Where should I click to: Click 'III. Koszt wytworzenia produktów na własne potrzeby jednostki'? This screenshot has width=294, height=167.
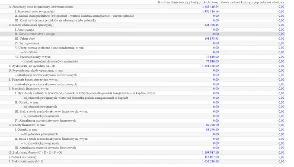click(x=55, y=20)
